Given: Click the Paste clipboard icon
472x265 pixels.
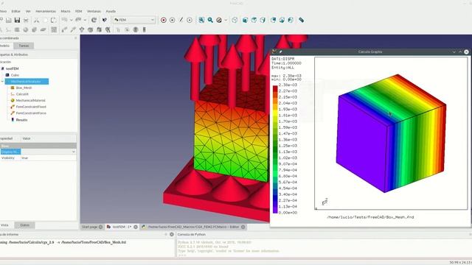Looking at the screenshot, I should coord(53,20).
